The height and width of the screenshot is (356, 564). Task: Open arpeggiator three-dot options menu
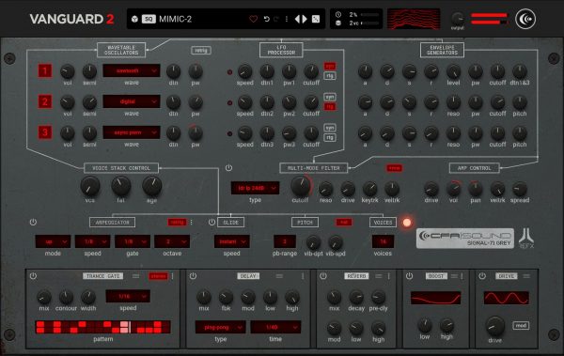192,223
